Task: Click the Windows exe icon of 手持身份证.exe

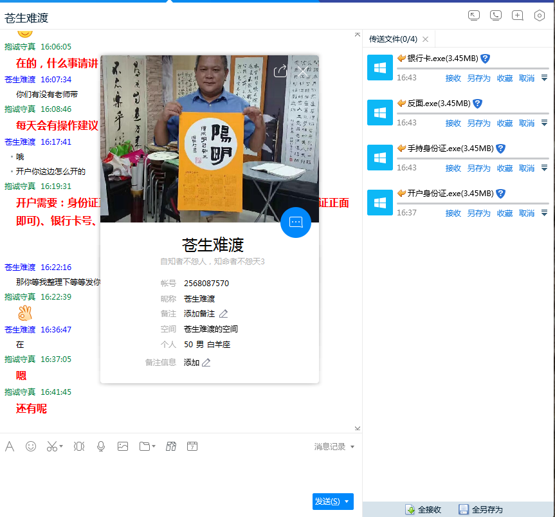Action: point(380,158)
